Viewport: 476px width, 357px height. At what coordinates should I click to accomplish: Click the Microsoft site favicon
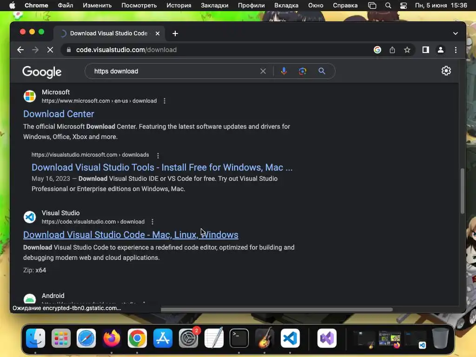pos(30,96)
